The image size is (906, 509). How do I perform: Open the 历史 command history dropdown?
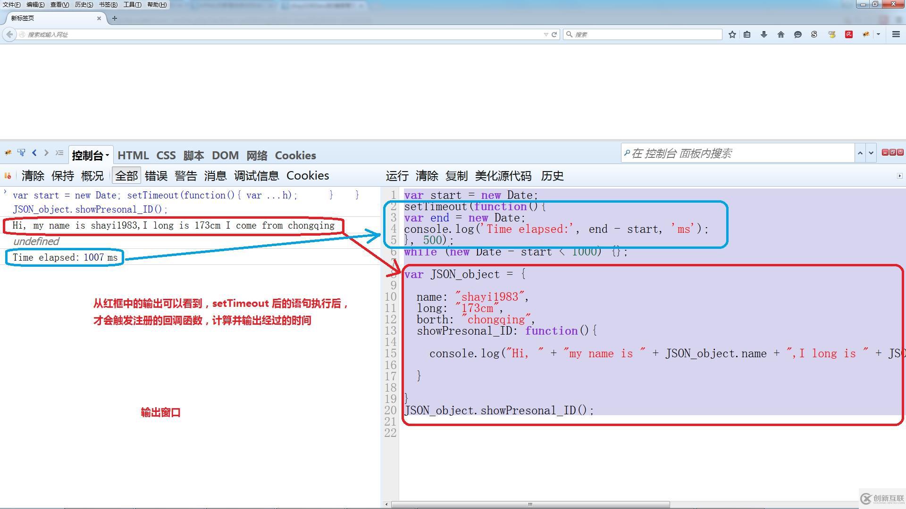(553, 176)
